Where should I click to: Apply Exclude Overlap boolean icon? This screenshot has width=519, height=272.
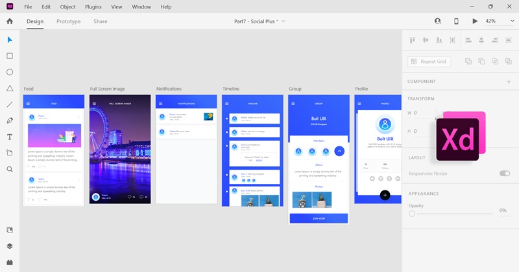pos(508,61)
